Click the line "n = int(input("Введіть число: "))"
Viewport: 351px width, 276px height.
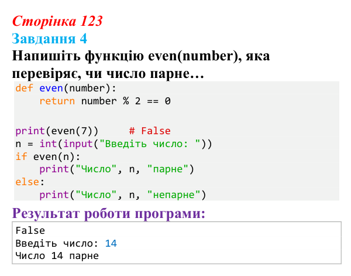(113, 144)
